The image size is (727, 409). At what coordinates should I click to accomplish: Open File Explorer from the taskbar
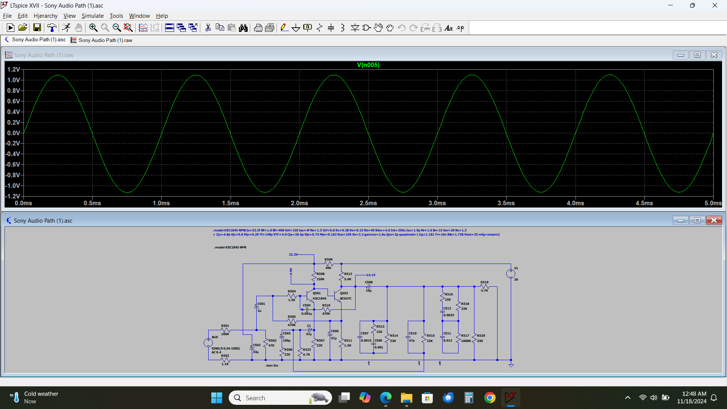tap(406, 398)
